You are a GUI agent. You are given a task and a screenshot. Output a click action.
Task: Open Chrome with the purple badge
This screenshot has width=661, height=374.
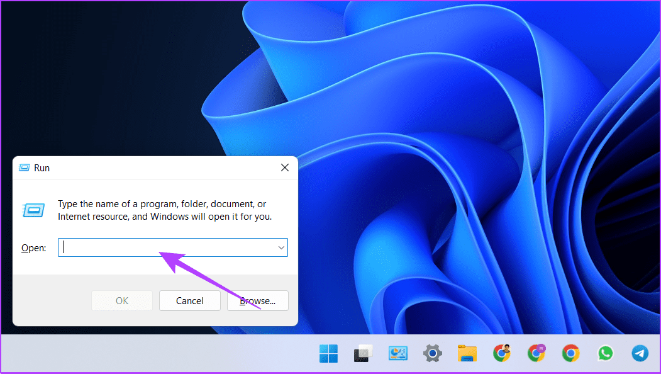tap(536, 353)
